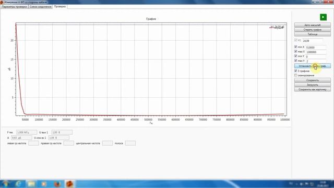Start measurement with green play button
The height and width of the screenshot is (188, 334).
[x=323, y=17]
